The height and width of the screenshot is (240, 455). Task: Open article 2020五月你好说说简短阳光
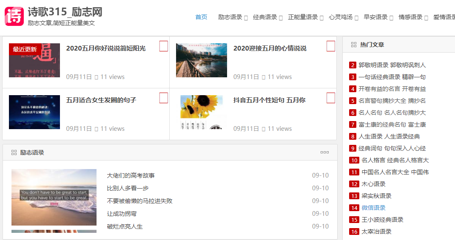coord(106,48)
